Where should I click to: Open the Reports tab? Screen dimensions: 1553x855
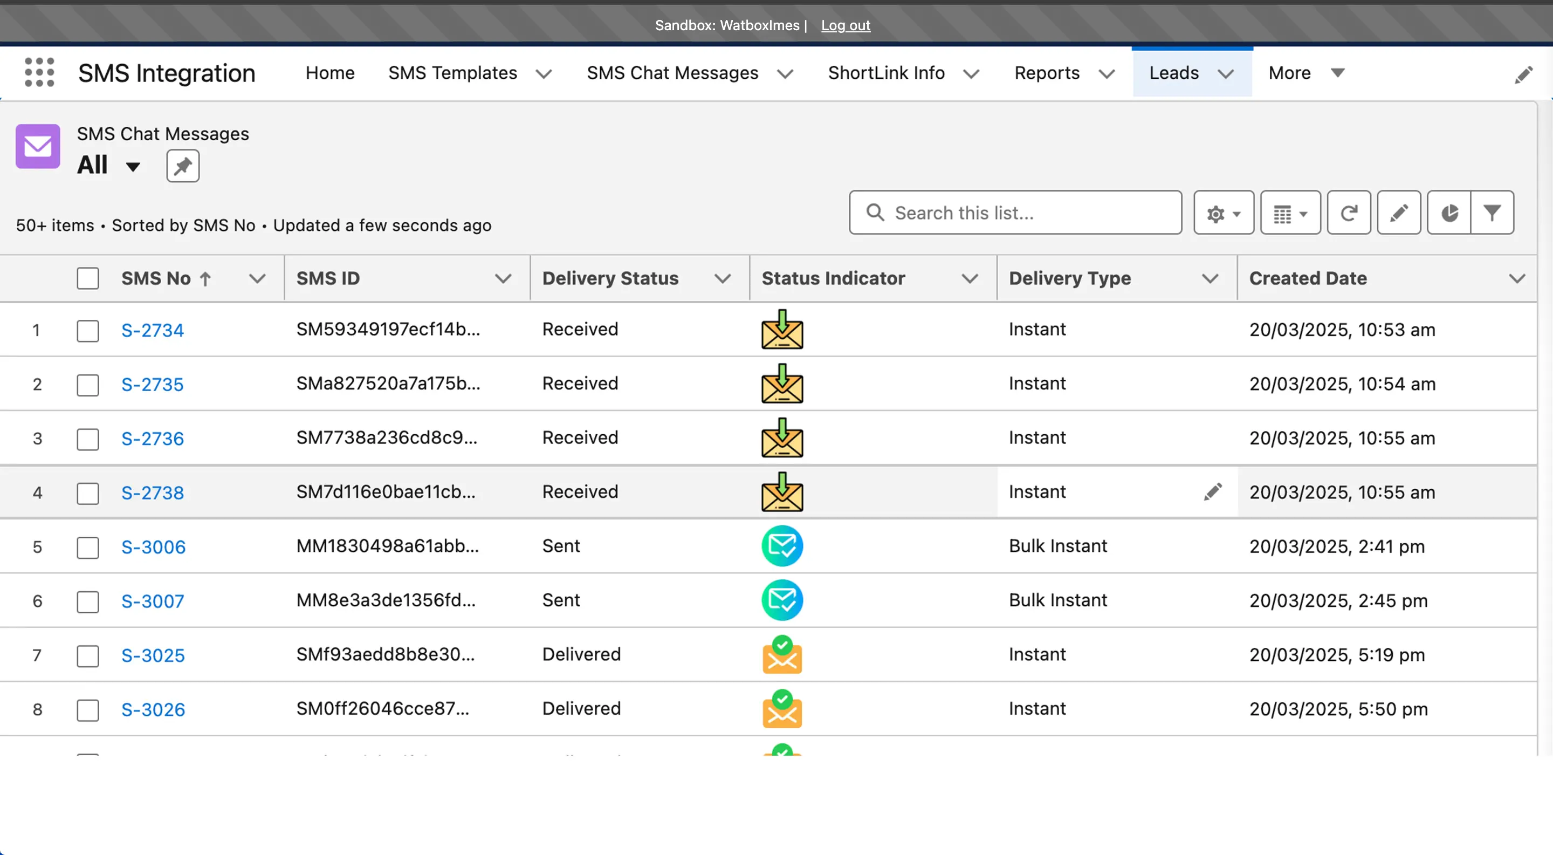[x=1047, y=73]
